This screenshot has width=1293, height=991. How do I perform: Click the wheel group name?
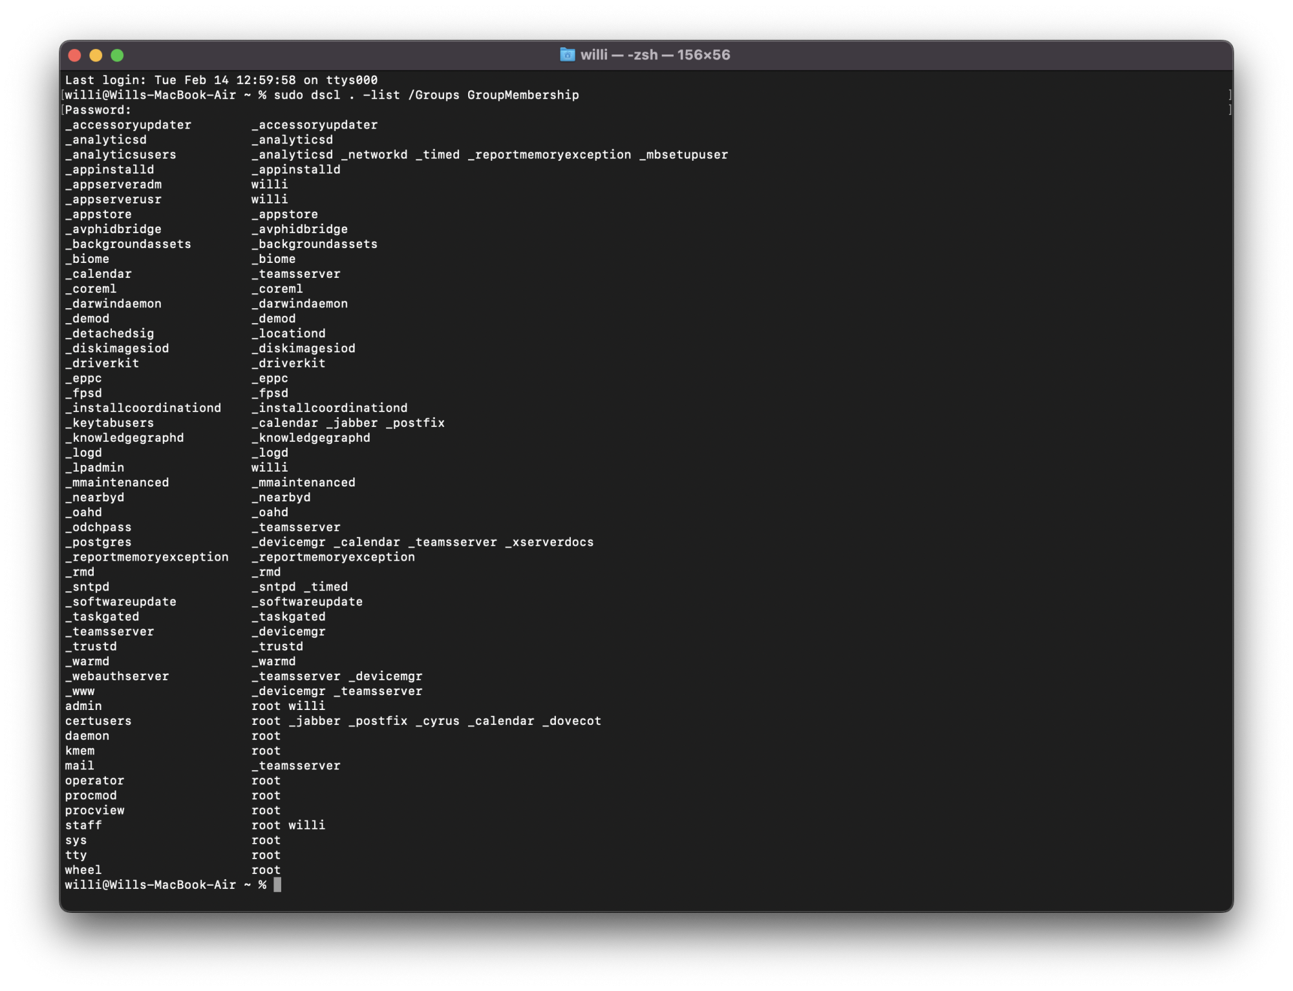pyautogui.click(x=83, y=870)
